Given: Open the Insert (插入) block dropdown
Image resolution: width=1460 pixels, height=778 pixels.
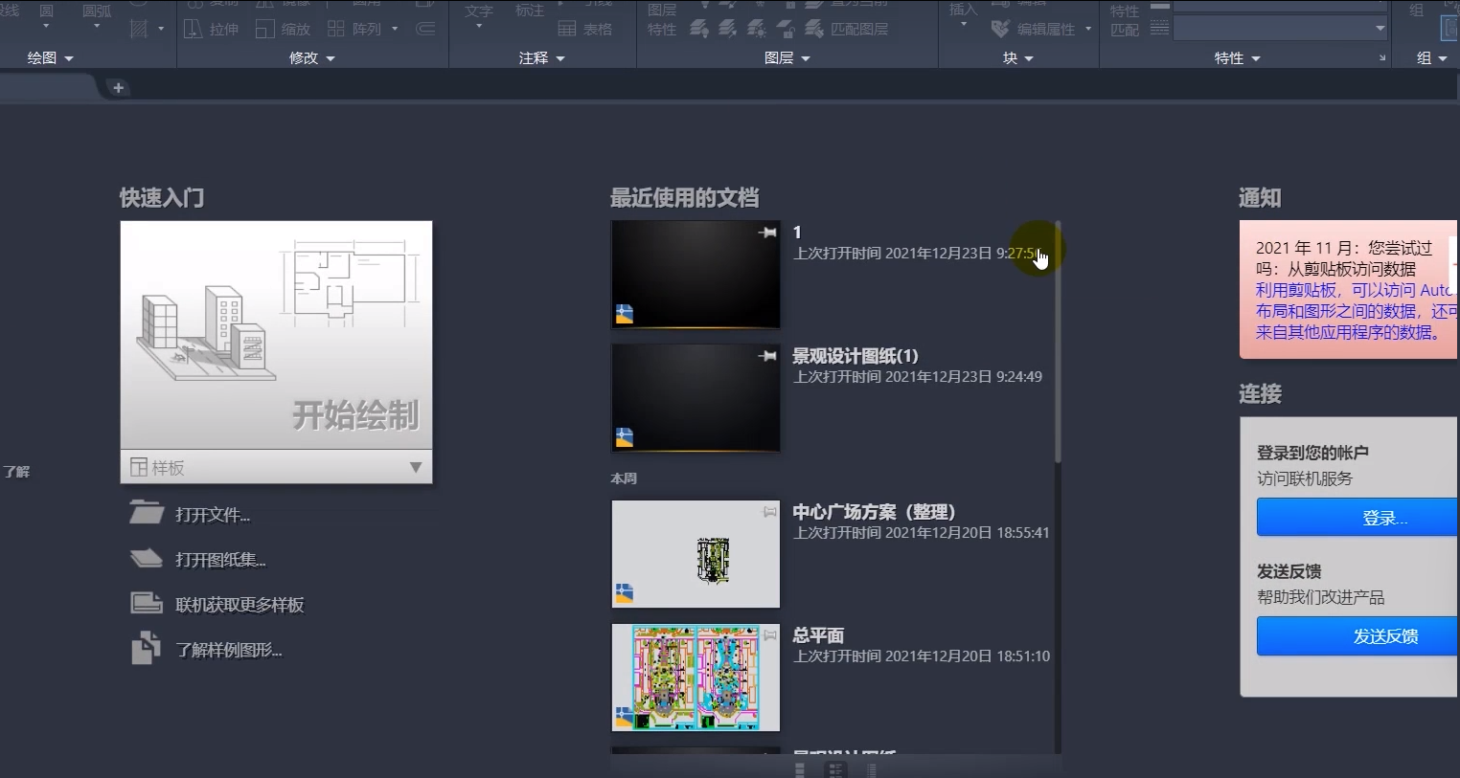Looking at the screenshot, I should click(x=963, y=25).
